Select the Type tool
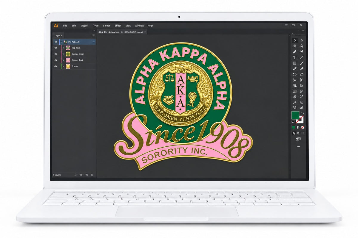This screenshot has width=358, height=238. [295, 57]
